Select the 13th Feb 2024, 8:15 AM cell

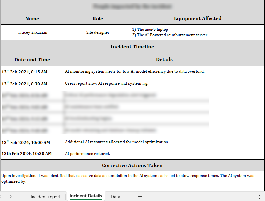32,71
